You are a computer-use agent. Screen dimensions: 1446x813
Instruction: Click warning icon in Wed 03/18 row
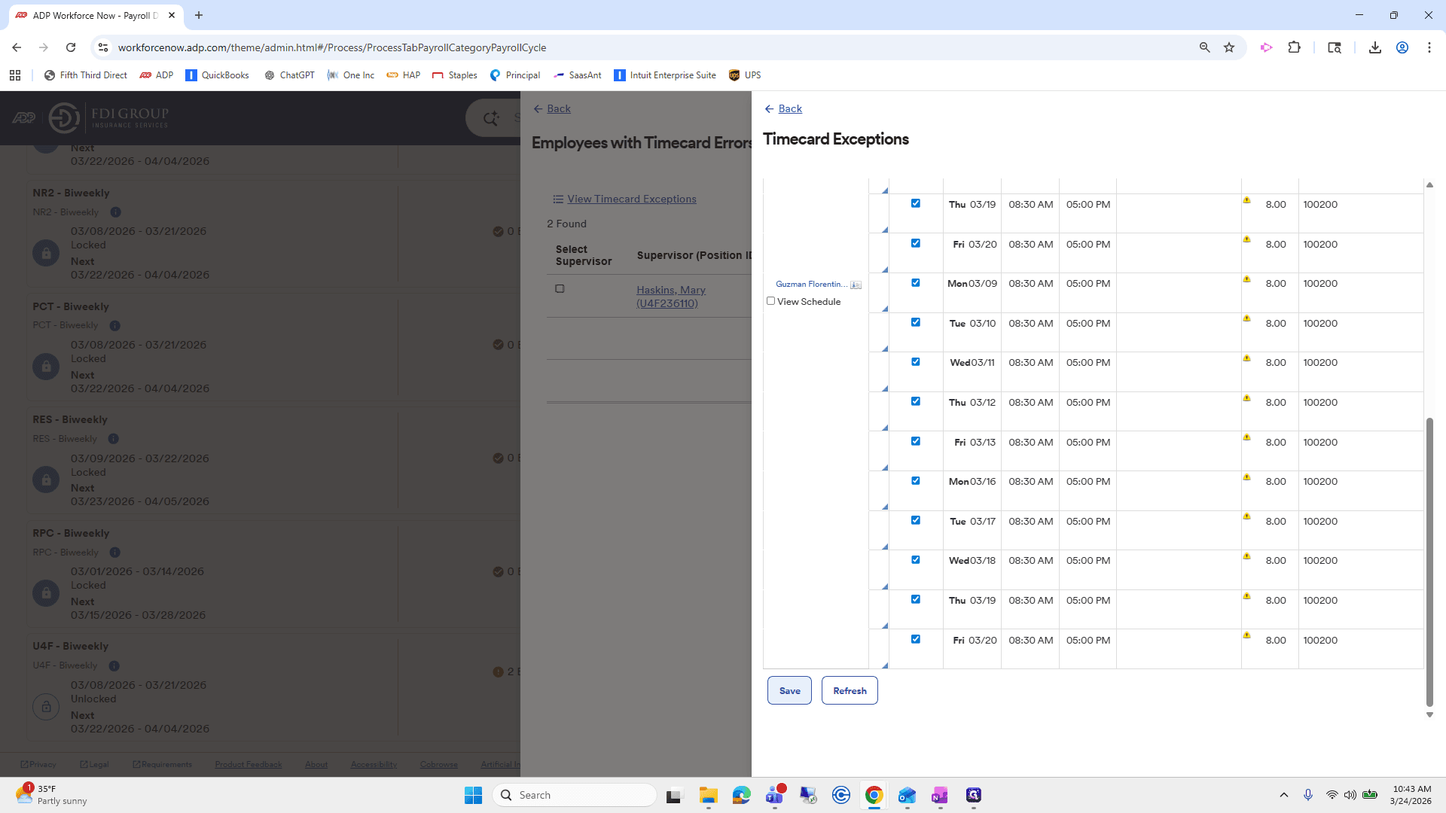(1246, 556)
